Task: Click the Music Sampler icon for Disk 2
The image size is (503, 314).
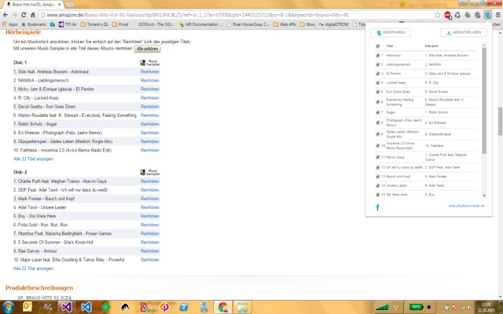Action: point(150,173)
